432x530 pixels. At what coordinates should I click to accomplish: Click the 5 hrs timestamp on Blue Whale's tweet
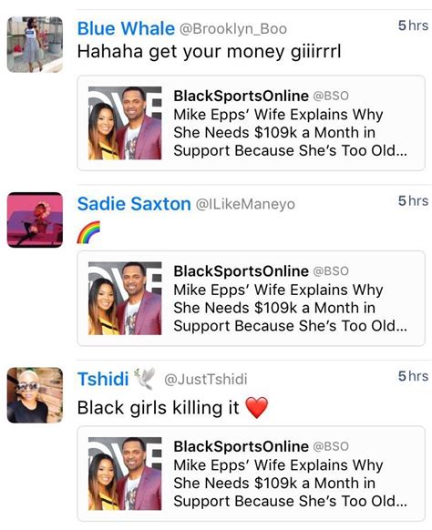(x=413, y=25)
